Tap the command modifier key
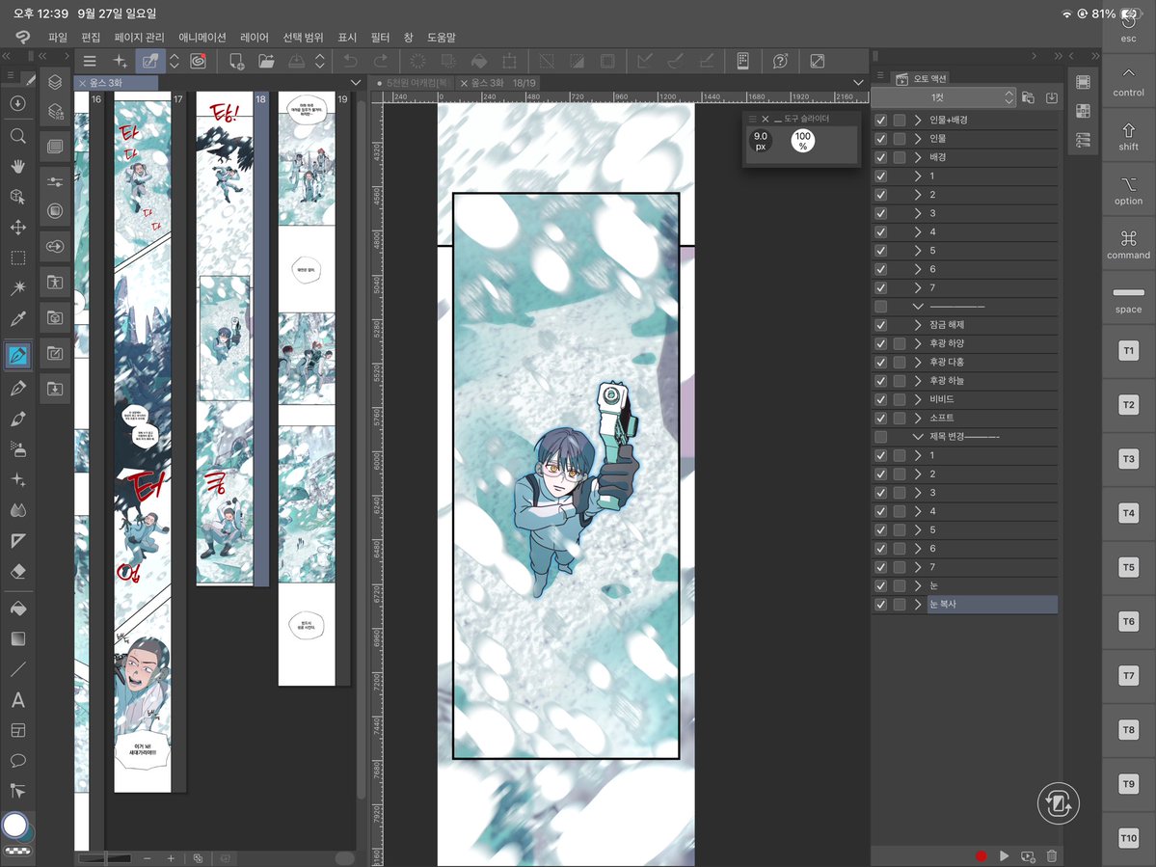Viewport: 1156px width, 867px height. [1128, 245]
